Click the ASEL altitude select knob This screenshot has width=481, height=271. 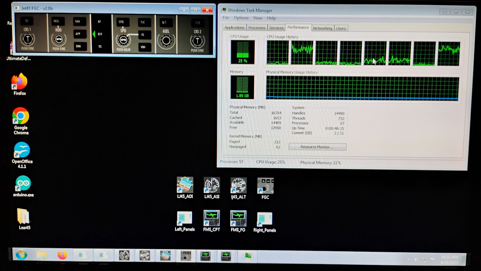[166, 41]
